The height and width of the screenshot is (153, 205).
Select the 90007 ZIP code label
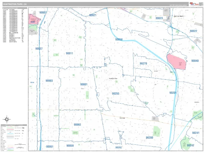click(43, 12)
